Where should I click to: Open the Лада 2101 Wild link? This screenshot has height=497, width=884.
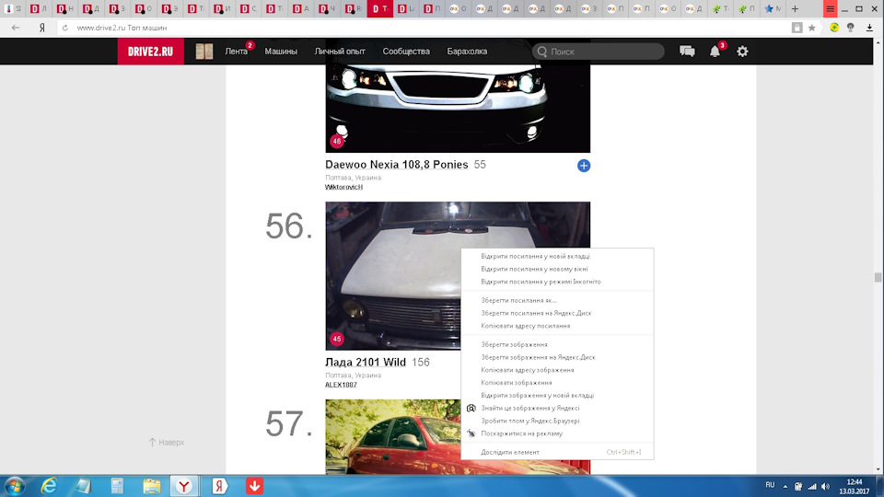click(366, 362)
